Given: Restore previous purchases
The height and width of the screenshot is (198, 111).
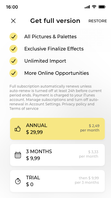Looking at the screenshot, I should coord(98,21).
